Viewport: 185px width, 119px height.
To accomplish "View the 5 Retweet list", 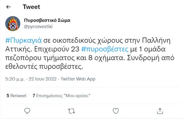I will coord(16,96).
